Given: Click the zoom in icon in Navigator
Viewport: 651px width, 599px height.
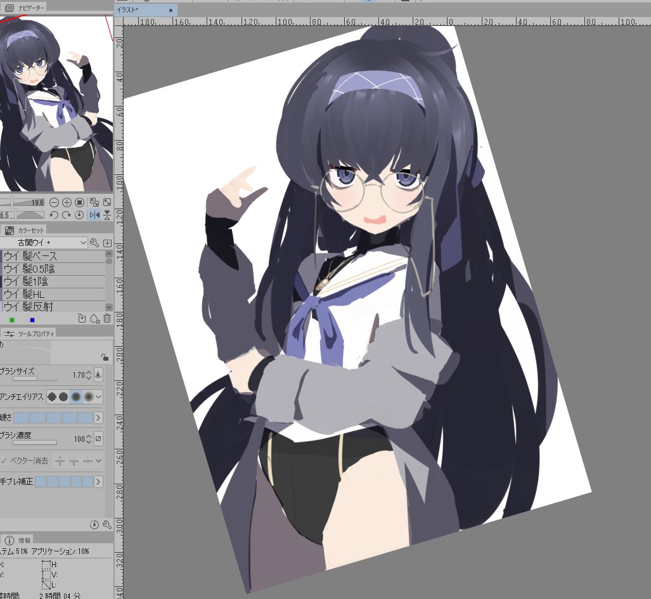Looking at the screenshot, I should coord(67,203).
